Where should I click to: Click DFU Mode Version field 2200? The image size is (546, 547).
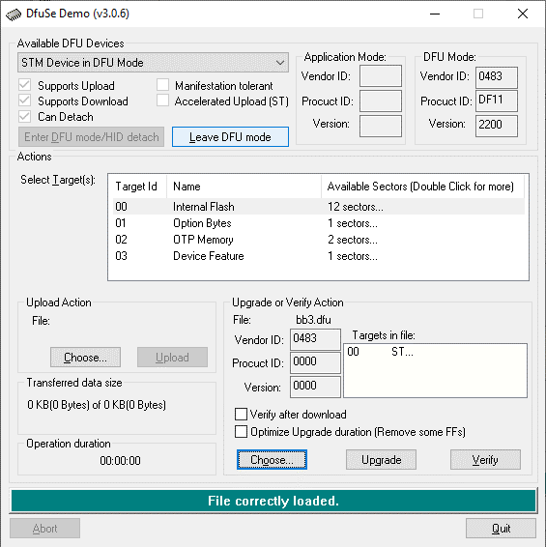click(x=497, y=126)
